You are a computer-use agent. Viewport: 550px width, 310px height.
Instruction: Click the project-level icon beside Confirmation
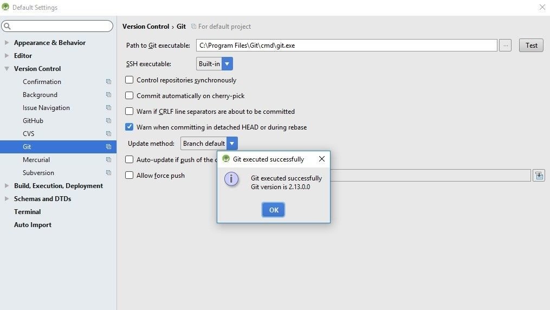pyautogui.click(x=109, y=82)
